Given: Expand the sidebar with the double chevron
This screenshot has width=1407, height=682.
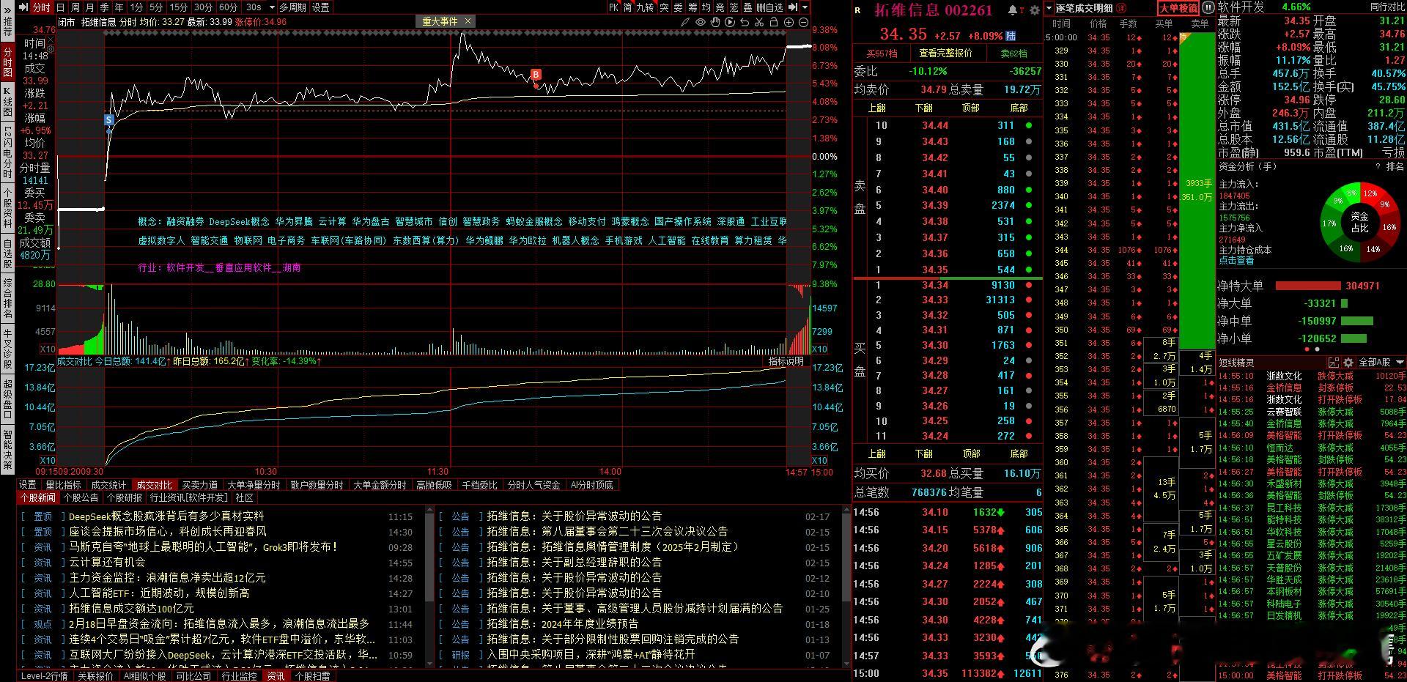Looking at the screenshot, I should [x=7, y=12].
